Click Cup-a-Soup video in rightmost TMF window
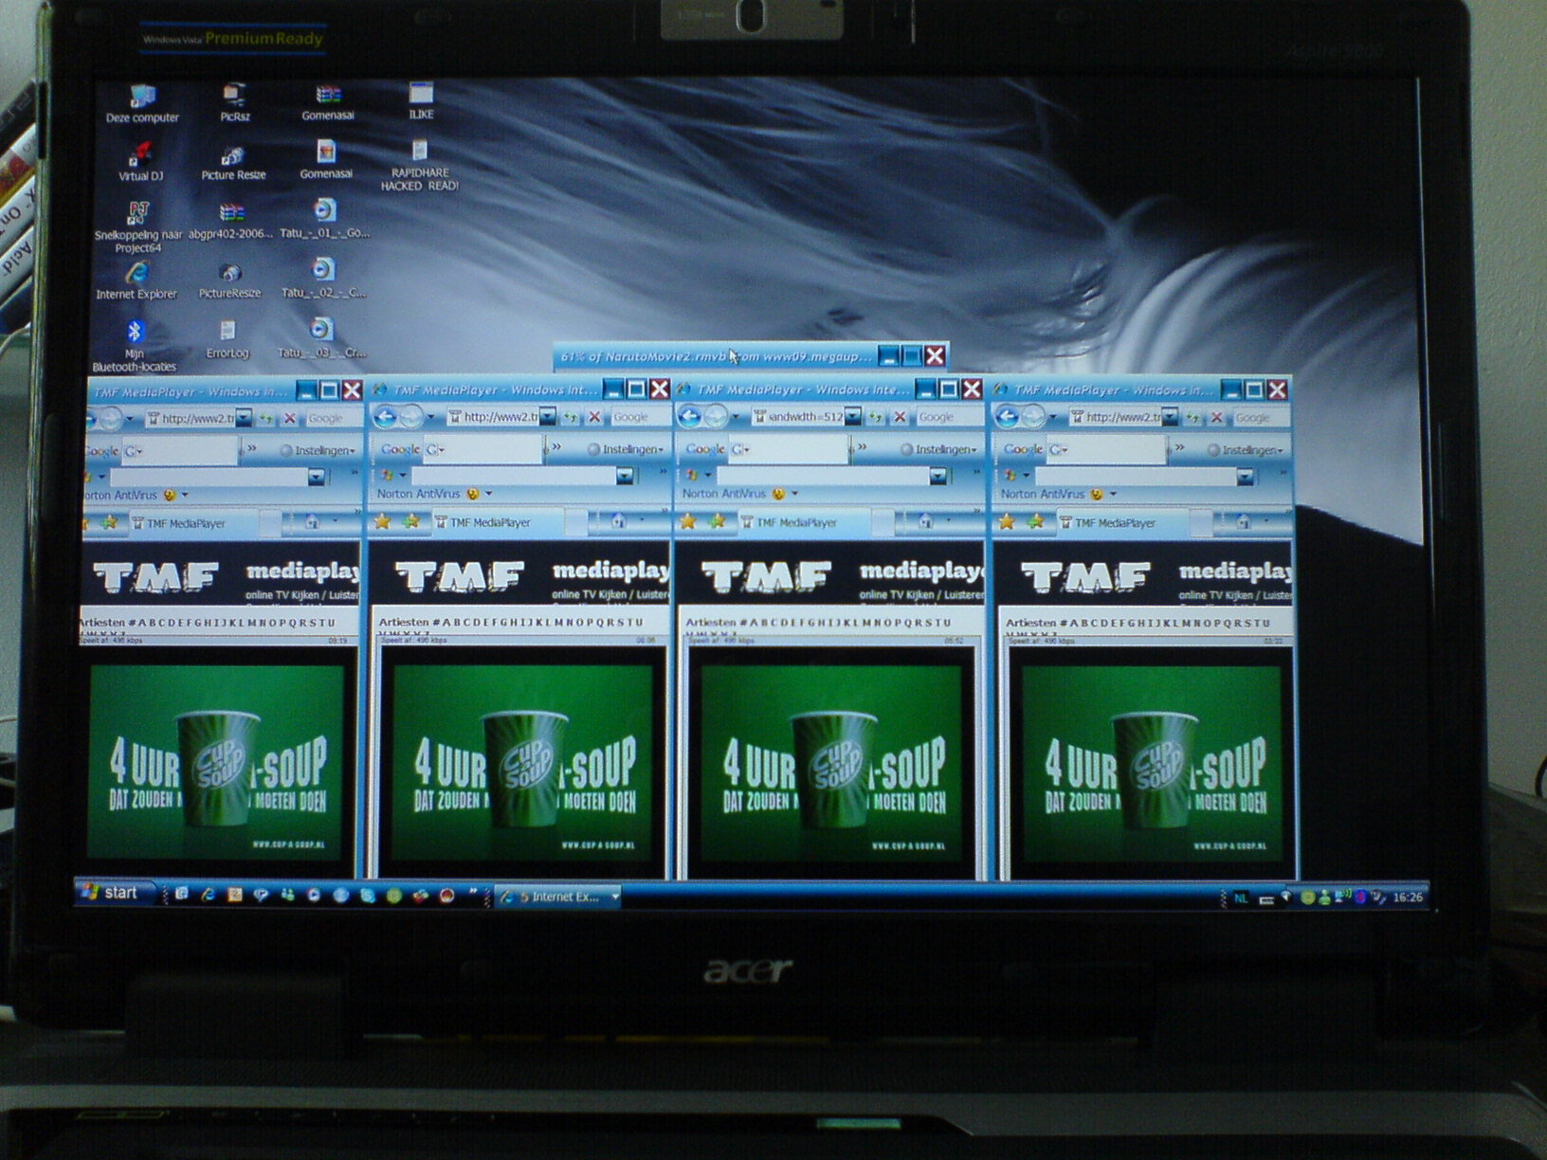Image resolution: width=1547 pixels, height=1160 pixels. (1152, 762)
